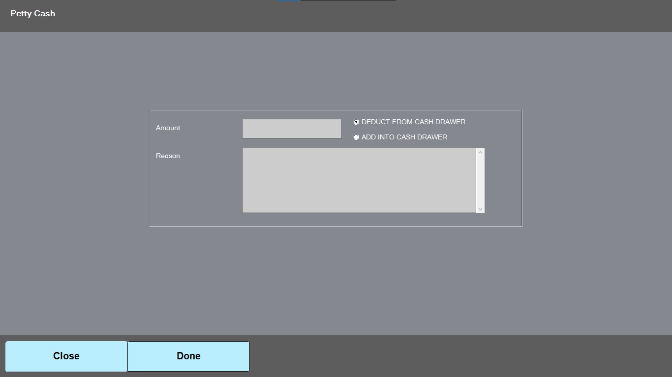Screen dimensions: 672x377
Task: Focus the Reason text area
Action: (x=359, y=180)
